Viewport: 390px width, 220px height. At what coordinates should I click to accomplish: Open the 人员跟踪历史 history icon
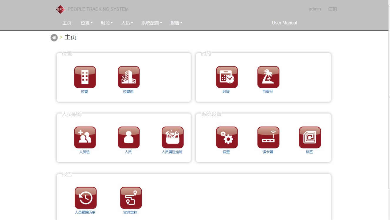pos(86,198)
